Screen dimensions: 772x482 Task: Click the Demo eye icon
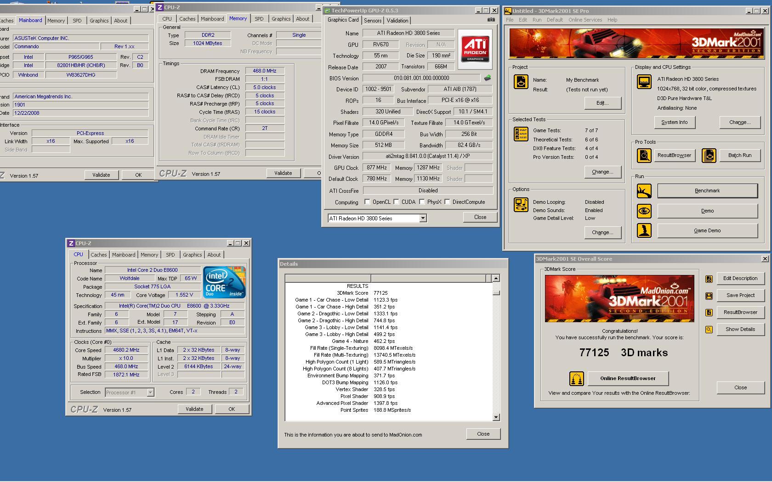[x=644, y=211]
